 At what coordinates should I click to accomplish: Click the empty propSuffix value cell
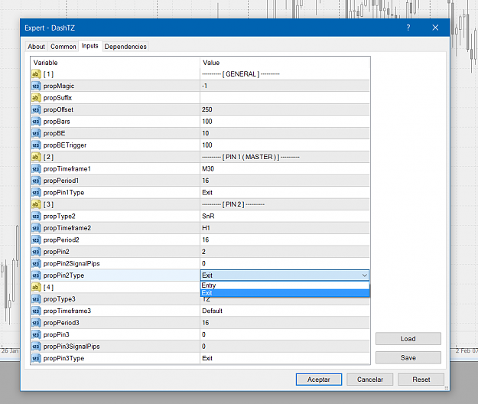(285, 98)
